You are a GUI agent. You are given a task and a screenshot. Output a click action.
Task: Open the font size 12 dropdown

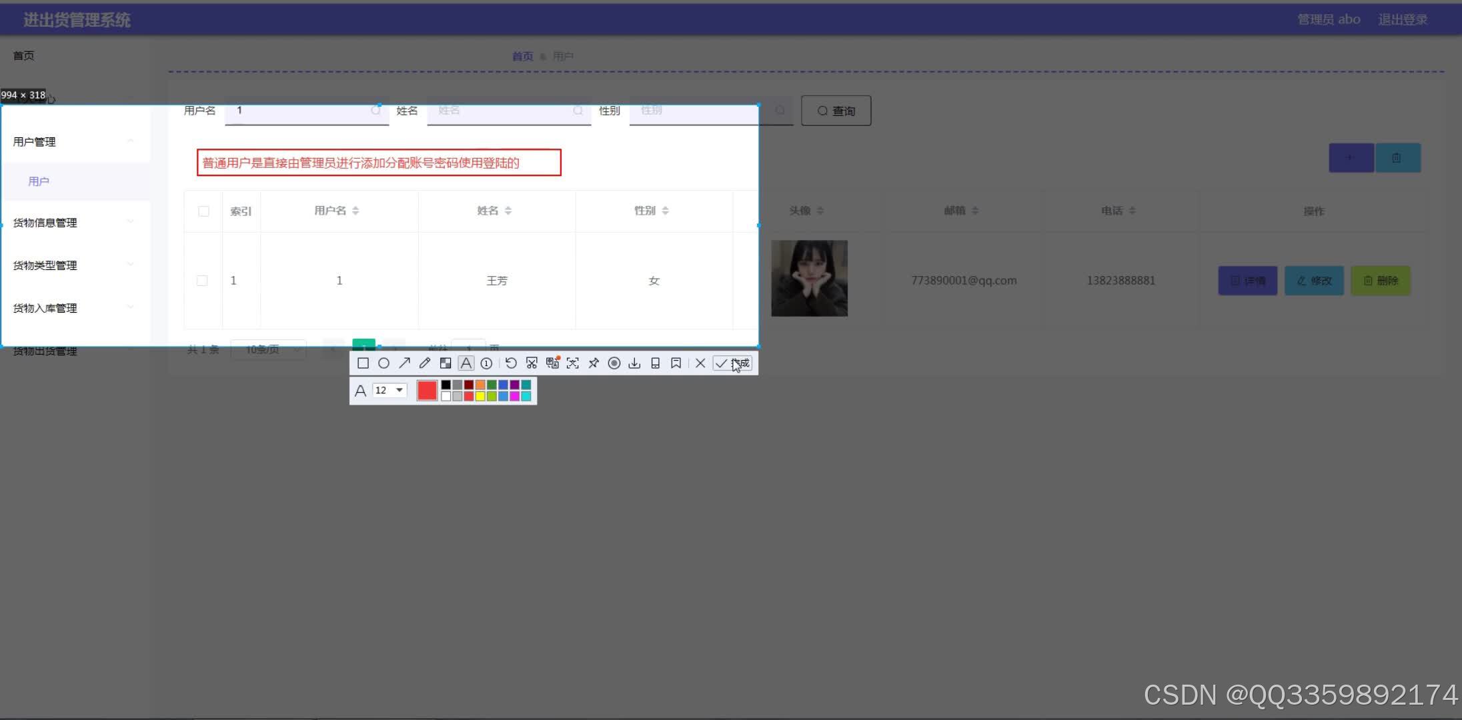tap(389, 390)
